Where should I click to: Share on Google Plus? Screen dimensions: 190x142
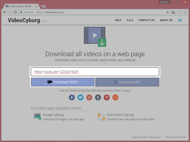pos(89,97)
